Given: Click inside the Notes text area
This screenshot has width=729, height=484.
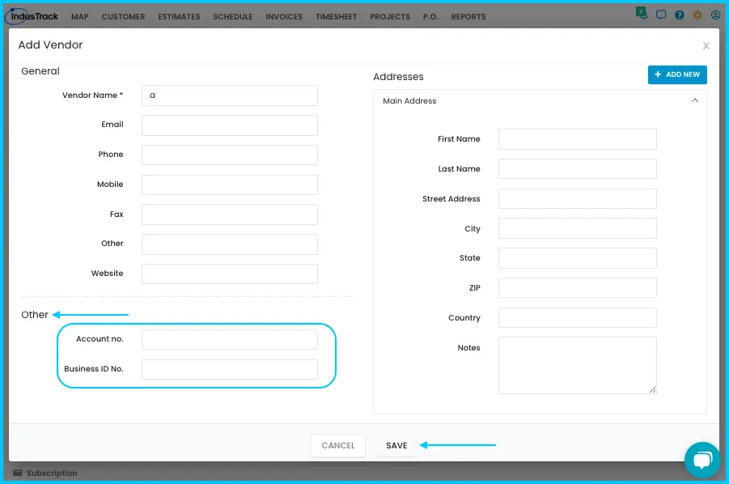Looking at the screenshot, I should [578, 366].
